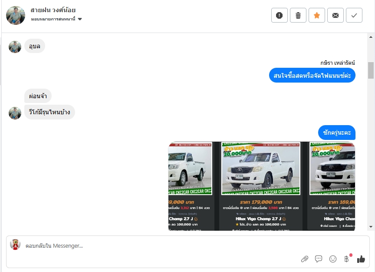
Task: Open the emoji picker smiley icon
Action: [332, 259]
